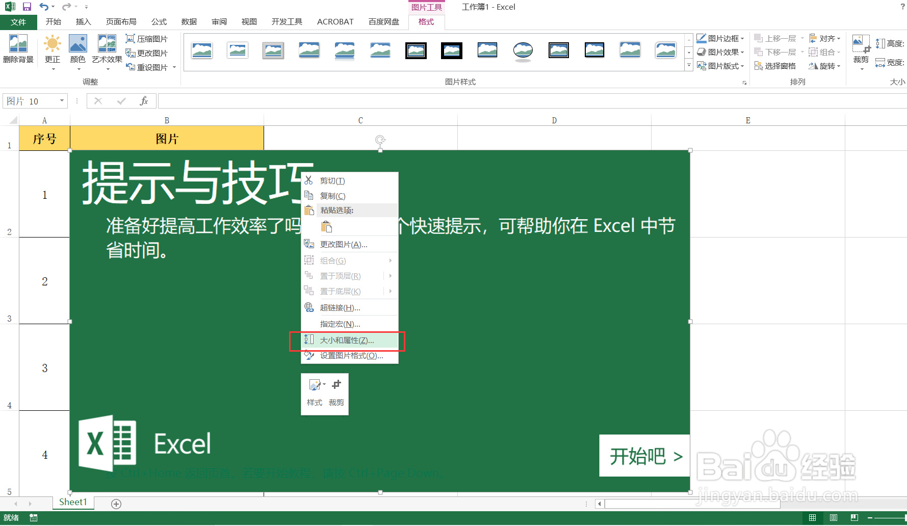907x526 pixels.
Task: Choose Format Picture (设置图片格式)
Action: (350, 356)
